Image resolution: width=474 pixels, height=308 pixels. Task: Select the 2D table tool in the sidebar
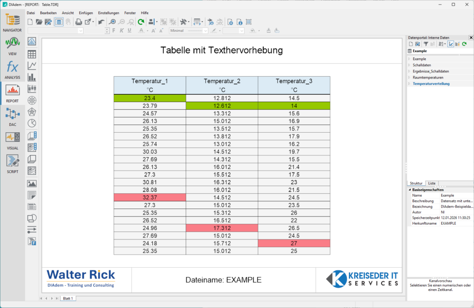[x=32, y=54]
